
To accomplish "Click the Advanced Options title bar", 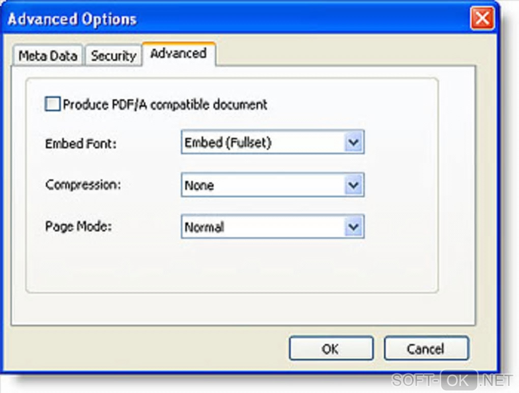I will (x=229, y=19).
